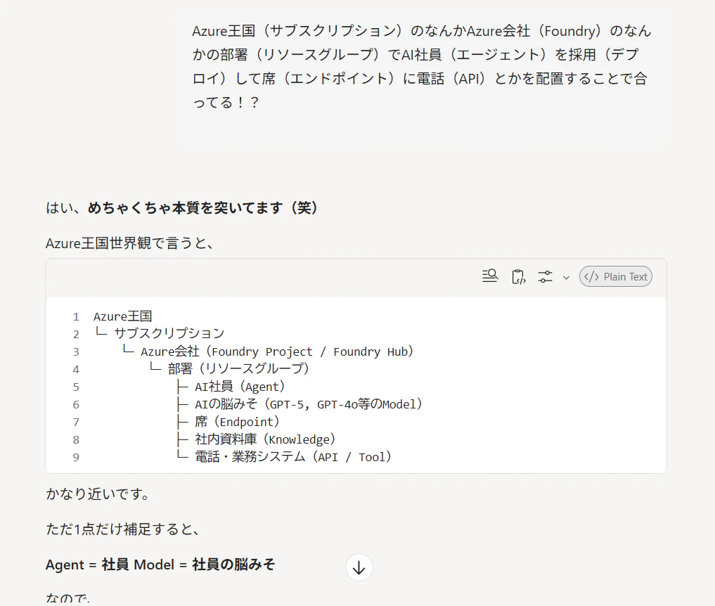
Task: Click line number 5 in the code gutter
Action: click(x=76, y=387)
